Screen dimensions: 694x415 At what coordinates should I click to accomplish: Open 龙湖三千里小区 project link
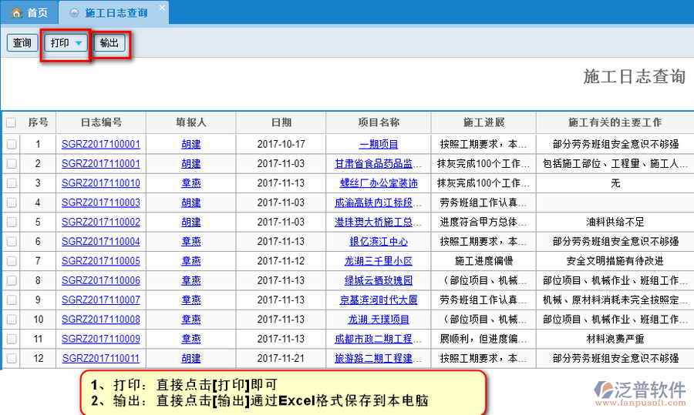coord(379,261)
